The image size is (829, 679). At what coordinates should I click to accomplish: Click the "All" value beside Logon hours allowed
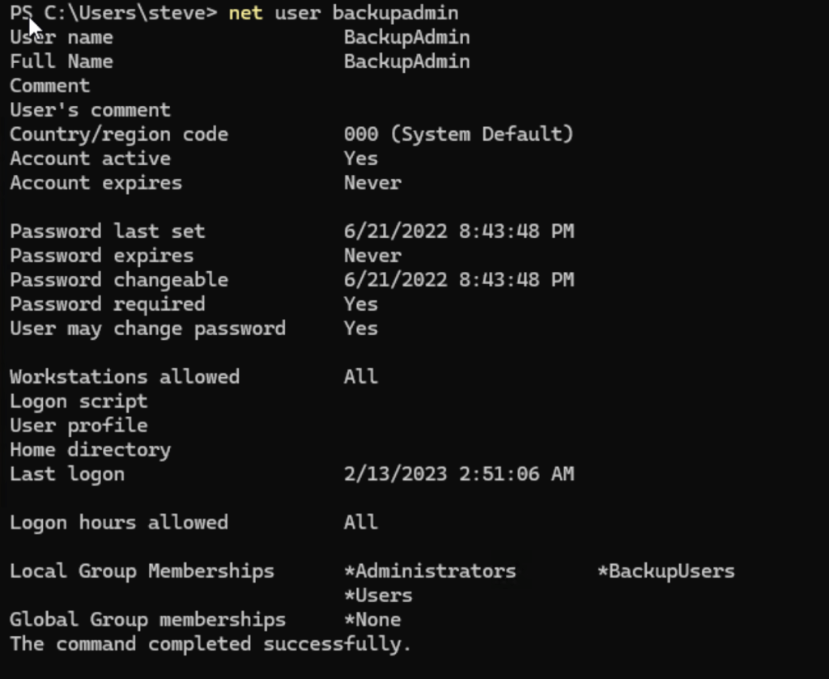point(360,523)
